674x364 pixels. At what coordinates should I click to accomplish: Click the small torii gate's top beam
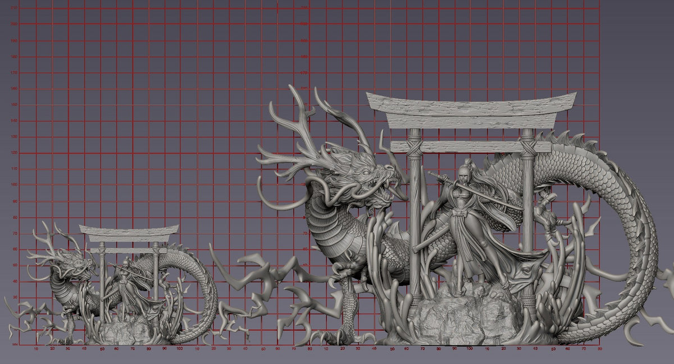pyautogui.click(x=129, y=233)
